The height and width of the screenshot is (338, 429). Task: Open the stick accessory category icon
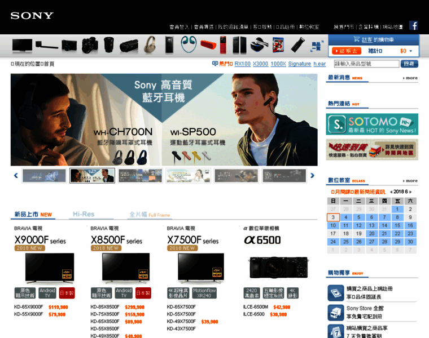[x=297, y=45]
